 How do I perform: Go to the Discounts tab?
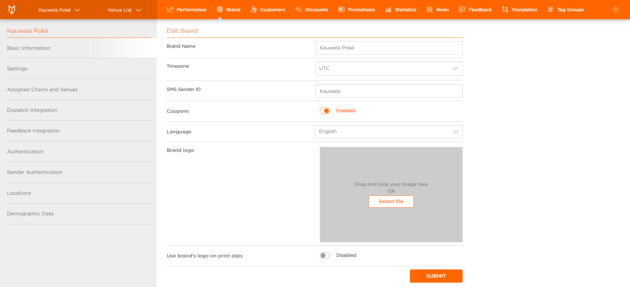pyautogui.click(x=312, y=10)
